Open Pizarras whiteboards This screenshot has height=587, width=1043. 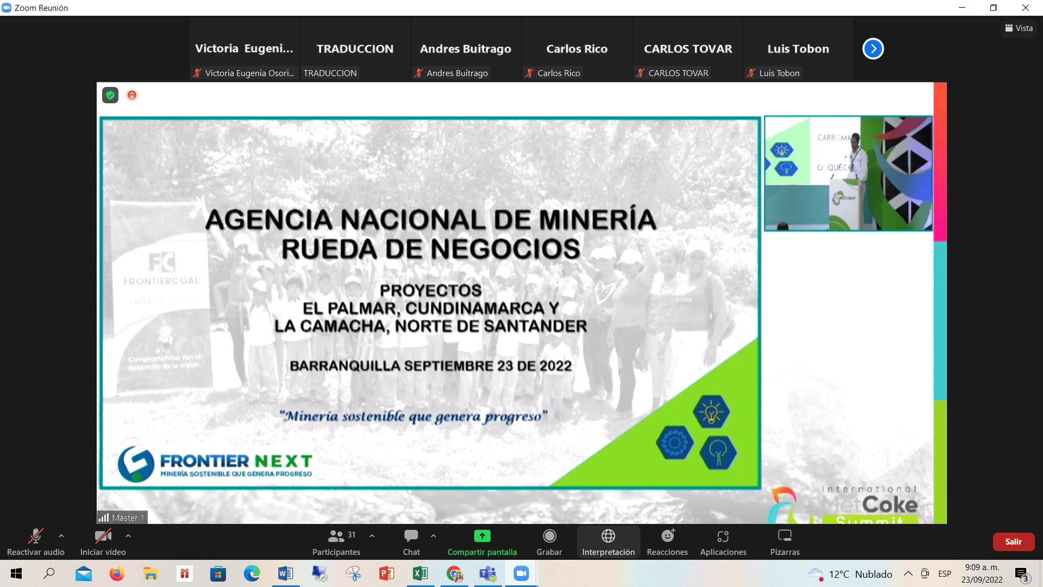(x=785, y=542)
